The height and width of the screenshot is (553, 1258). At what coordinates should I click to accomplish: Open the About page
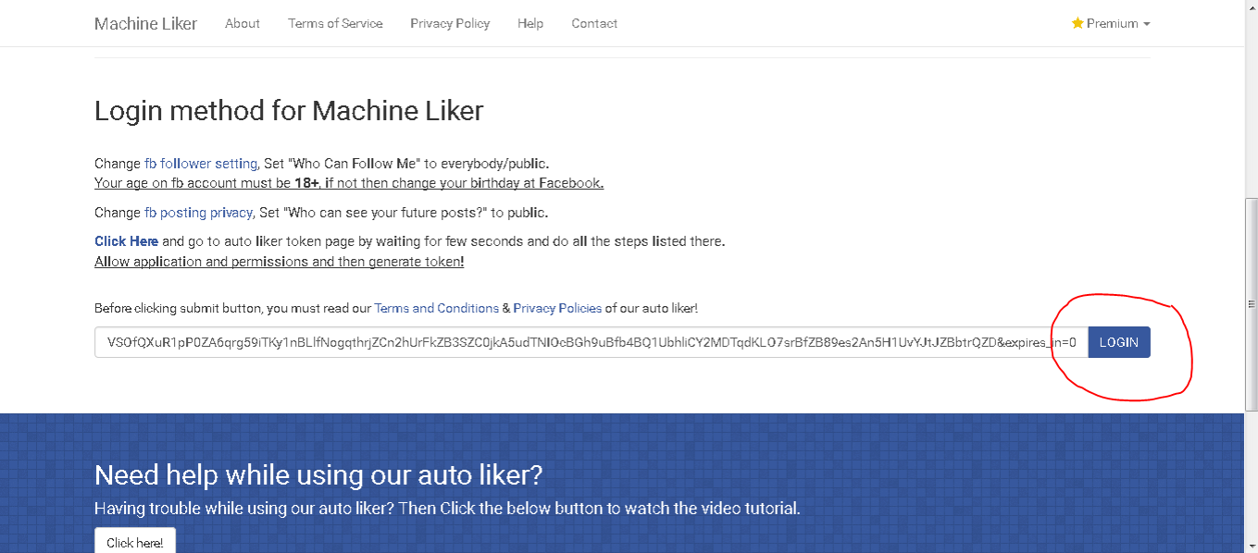point(243,23)
